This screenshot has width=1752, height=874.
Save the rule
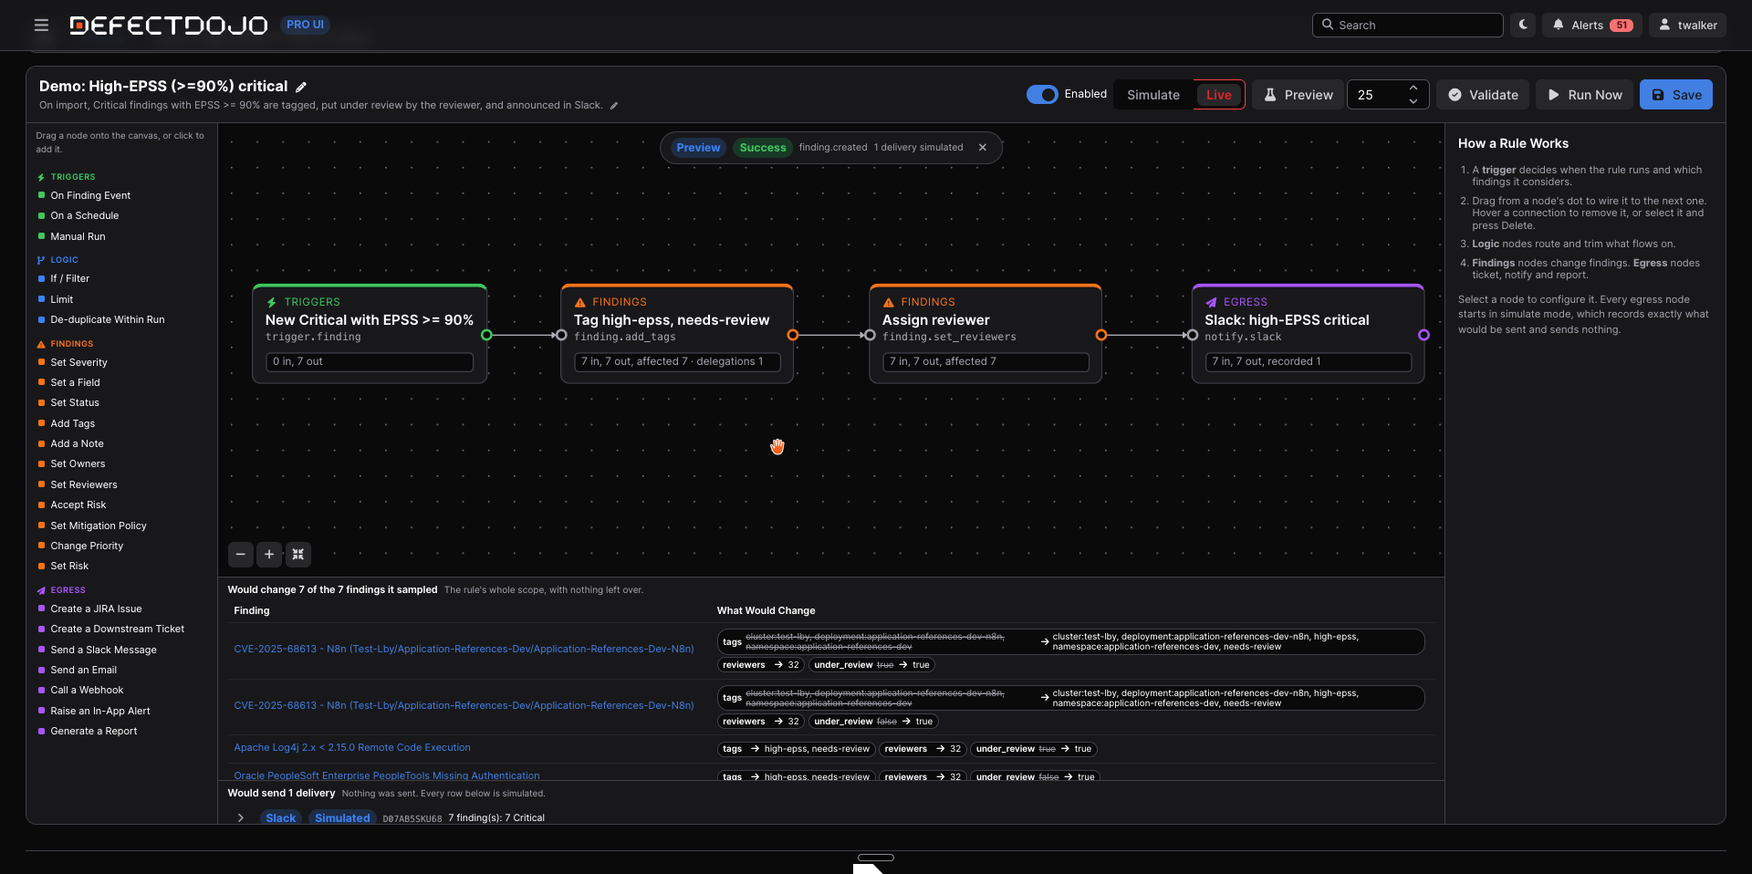click(1676, 95)
